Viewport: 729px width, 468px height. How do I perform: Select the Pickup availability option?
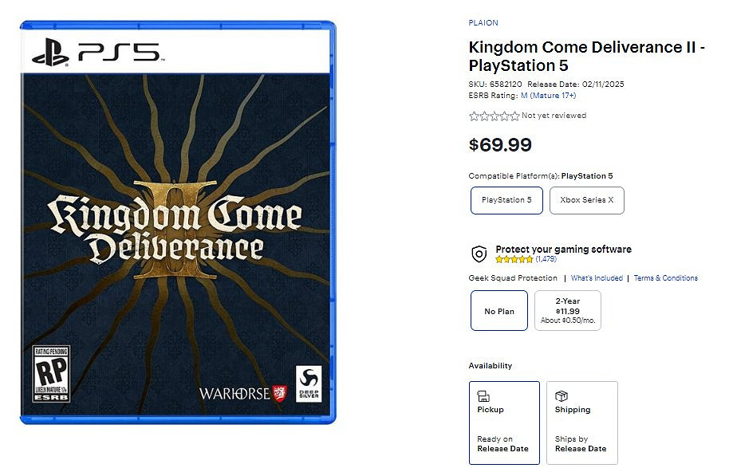(504, 423)
